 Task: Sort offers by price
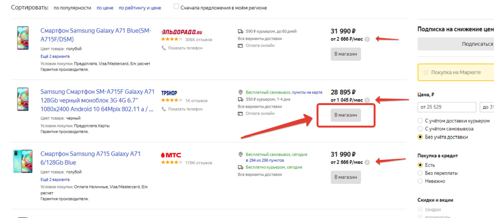(x=105, y=8)
